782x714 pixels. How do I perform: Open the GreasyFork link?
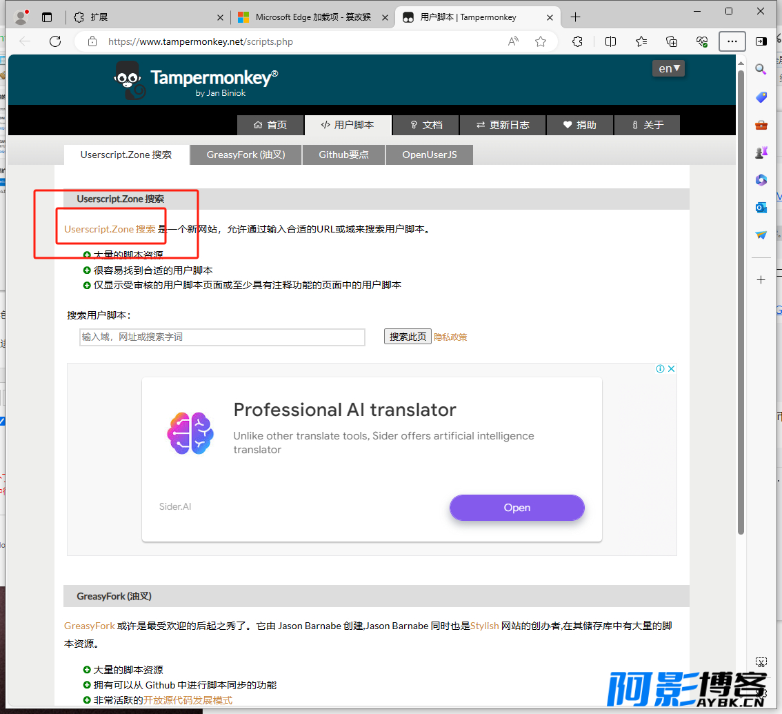[89, 626]
